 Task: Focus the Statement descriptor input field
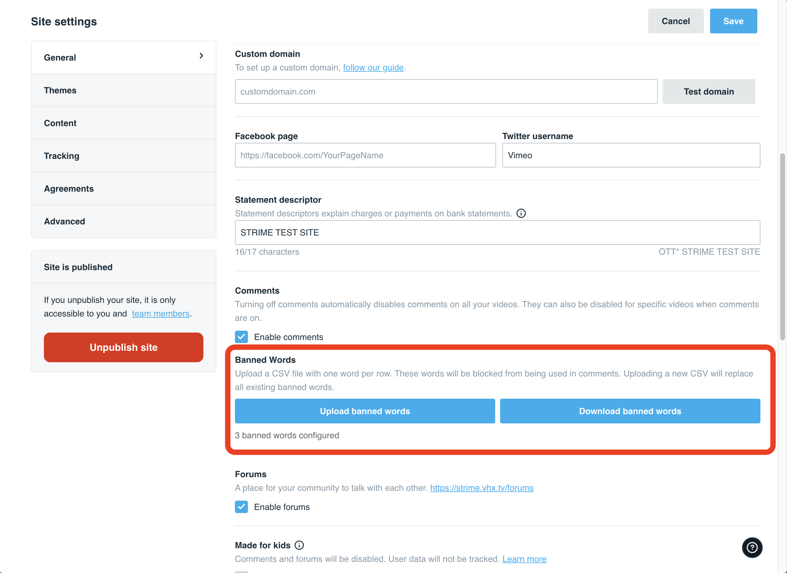pos(497,232)
